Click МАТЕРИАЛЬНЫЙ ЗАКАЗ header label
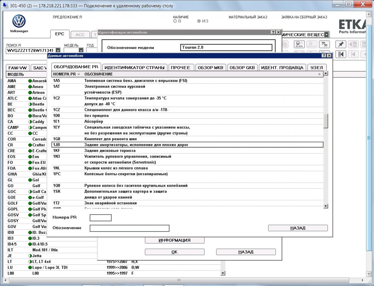This screenshot has width=374, height=286. [248, 17]
